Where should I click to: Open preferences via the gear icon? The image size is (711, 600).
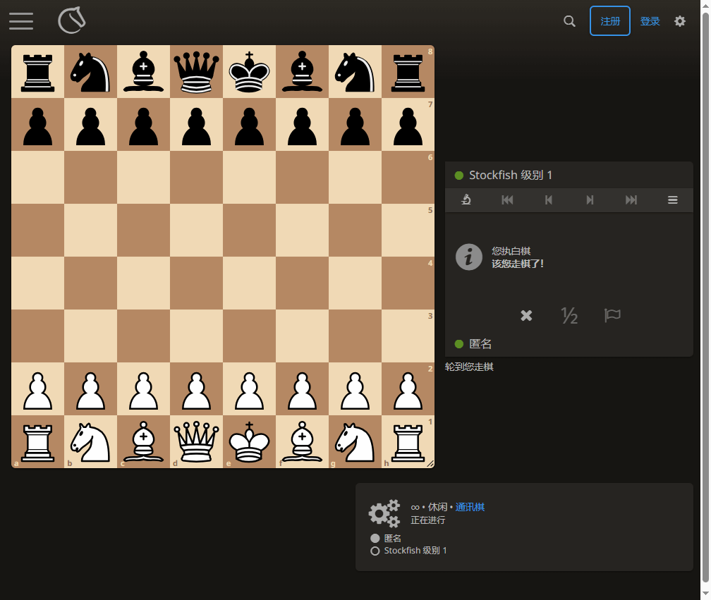click(680, 21)
